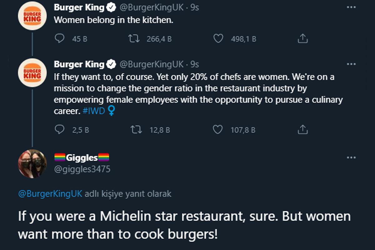Click the share icon on the second tweet
Image resolution: width=375 pixels, height=250 pixels.
coord(302,130)
